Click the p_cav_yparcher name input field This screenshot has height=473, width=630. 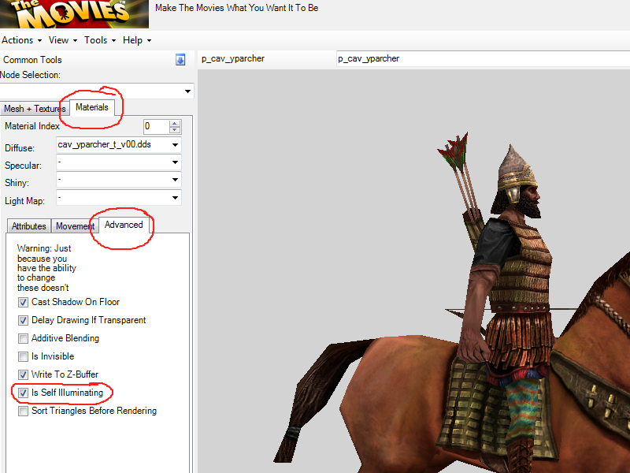(484, 58)
